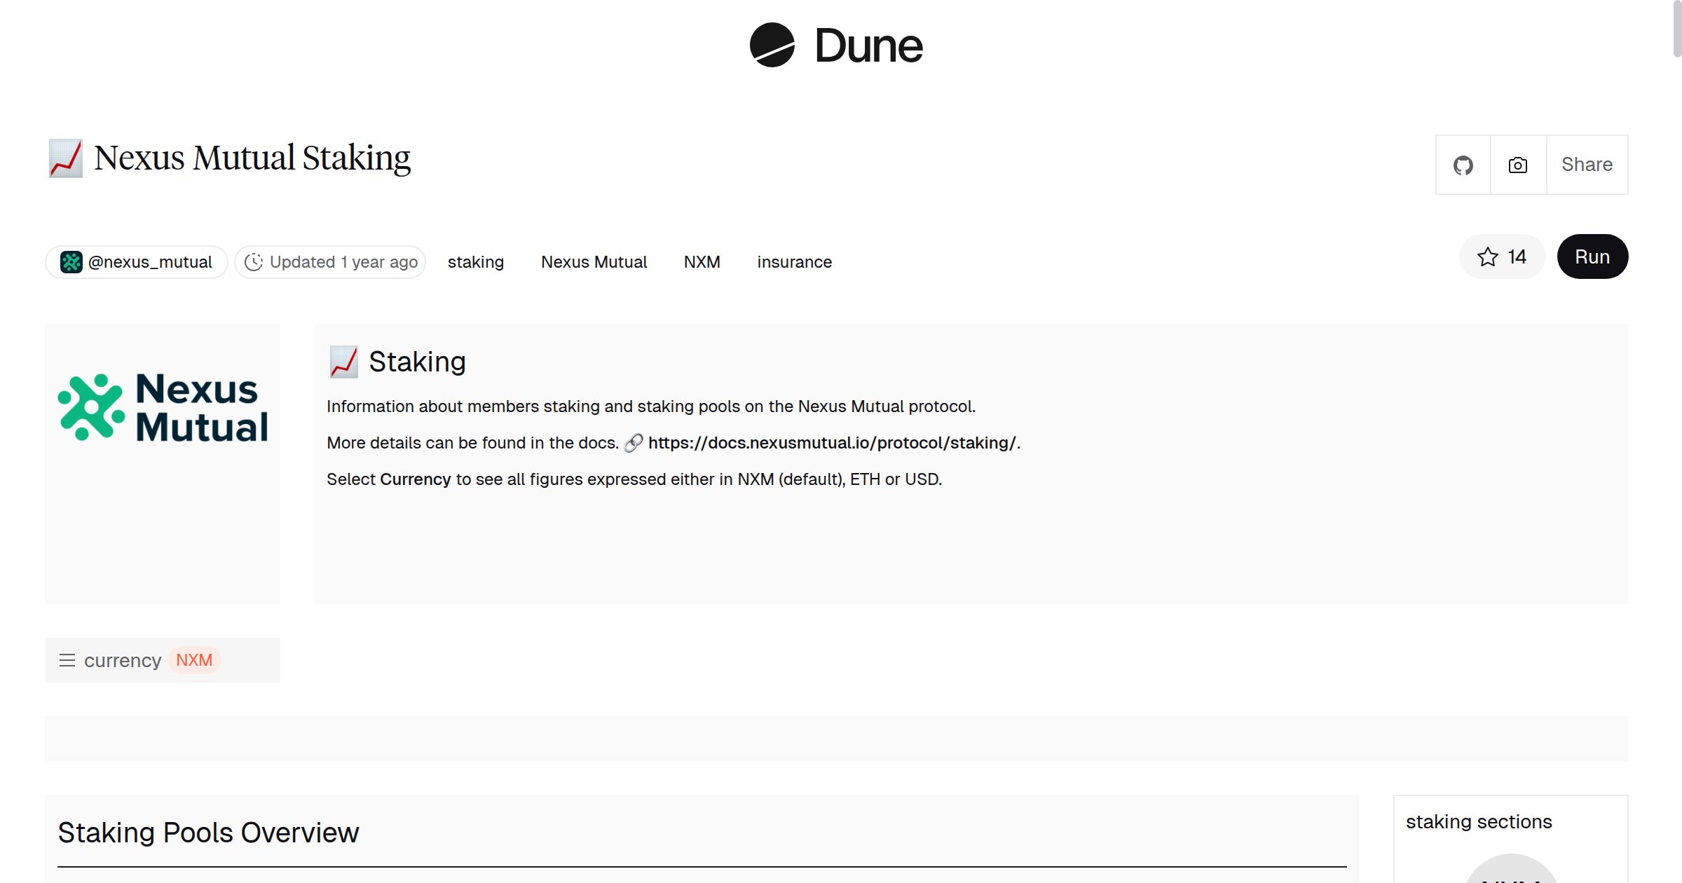Screen dimensions: 1682x883
Task: Click the hamburger icon in the currency filter
Action: pos(67,660)
